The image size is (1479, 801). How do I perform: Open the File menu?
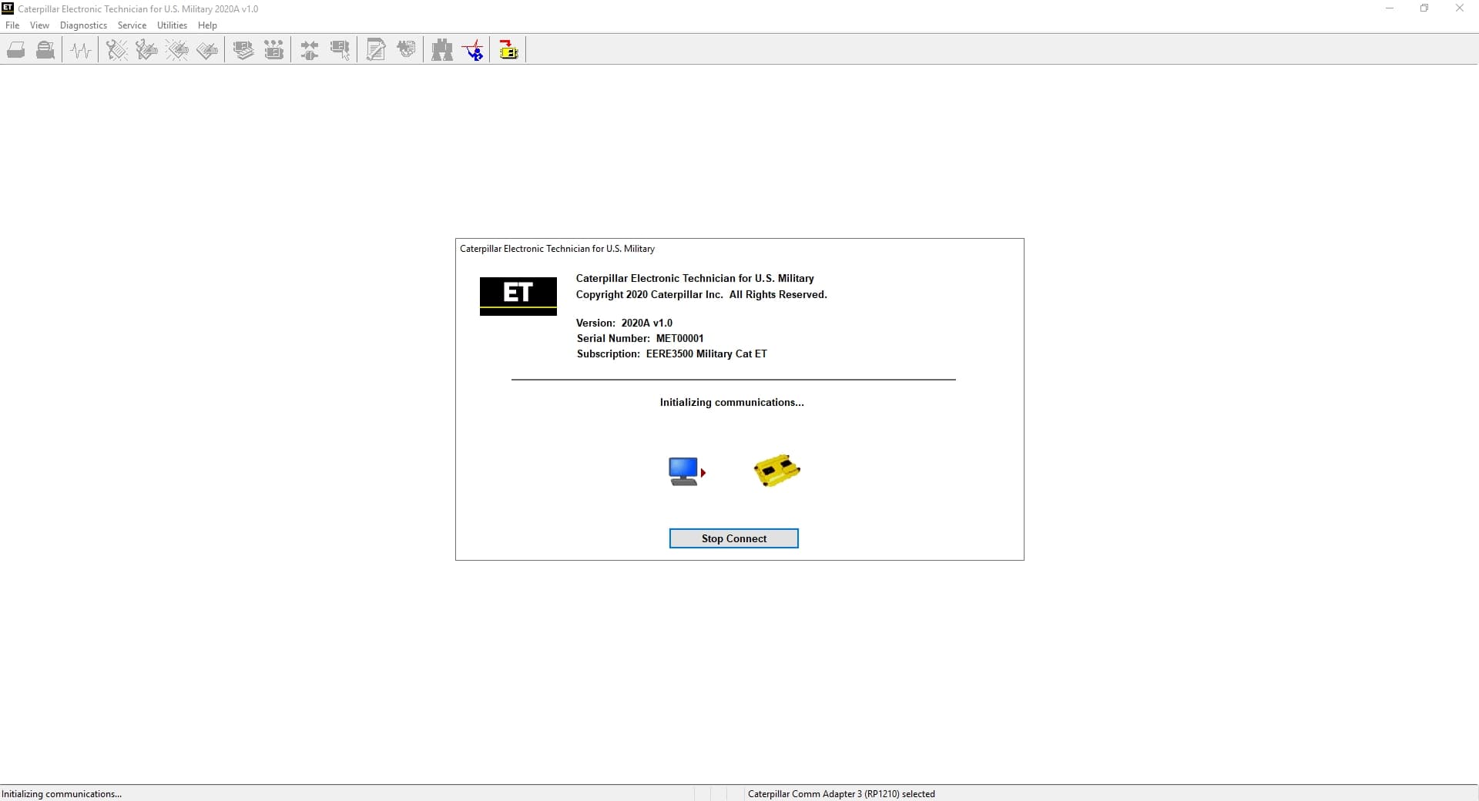tap(12, 25)
